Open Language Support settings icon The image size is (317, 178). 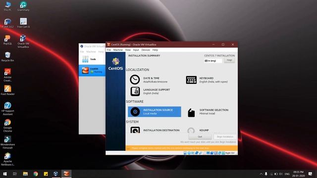point(135,91)
